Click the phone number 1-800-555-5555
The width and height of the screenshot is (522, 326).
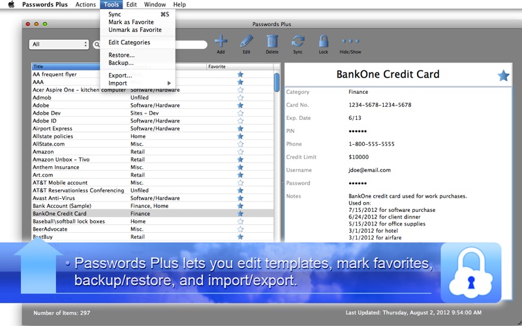371,144
